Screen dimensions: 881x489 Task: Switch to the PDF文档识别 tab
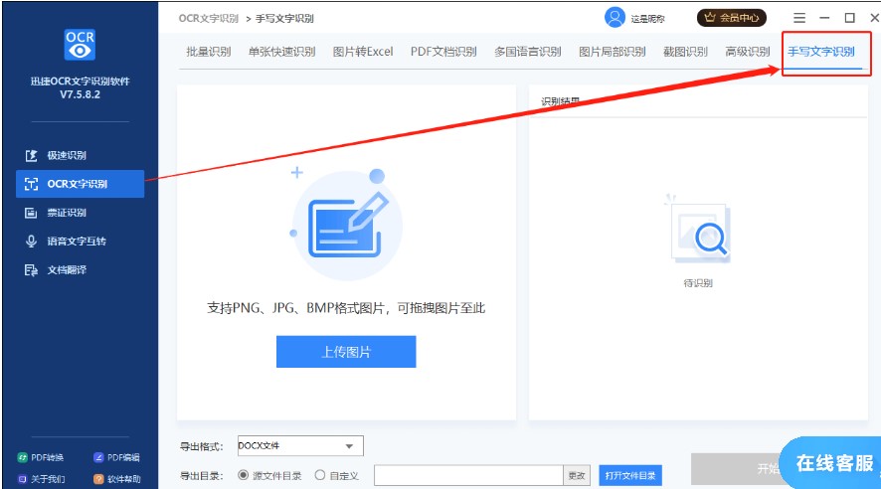click(x=443, y=52)
